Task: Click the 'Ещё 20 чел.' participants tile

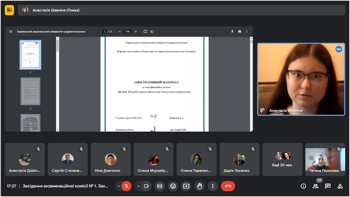Action: pos(282,159)
